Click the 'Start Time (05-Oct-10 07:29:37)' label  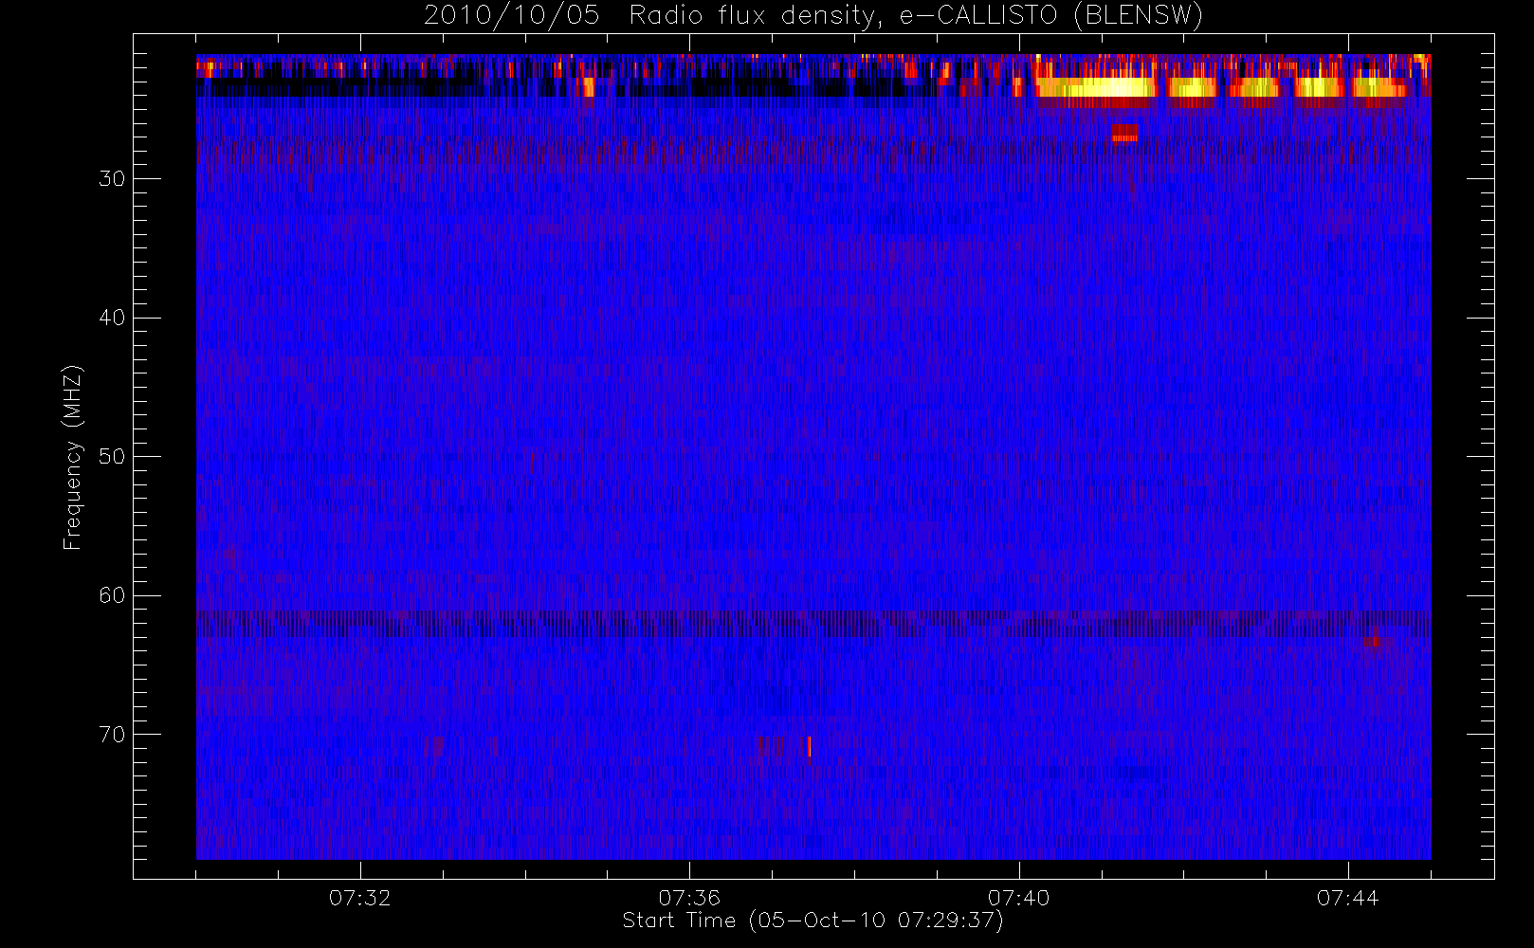(813, 921)
